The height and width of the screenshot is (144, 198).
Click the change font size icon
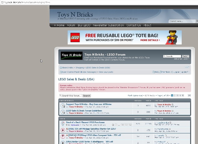tap(187, 67)
